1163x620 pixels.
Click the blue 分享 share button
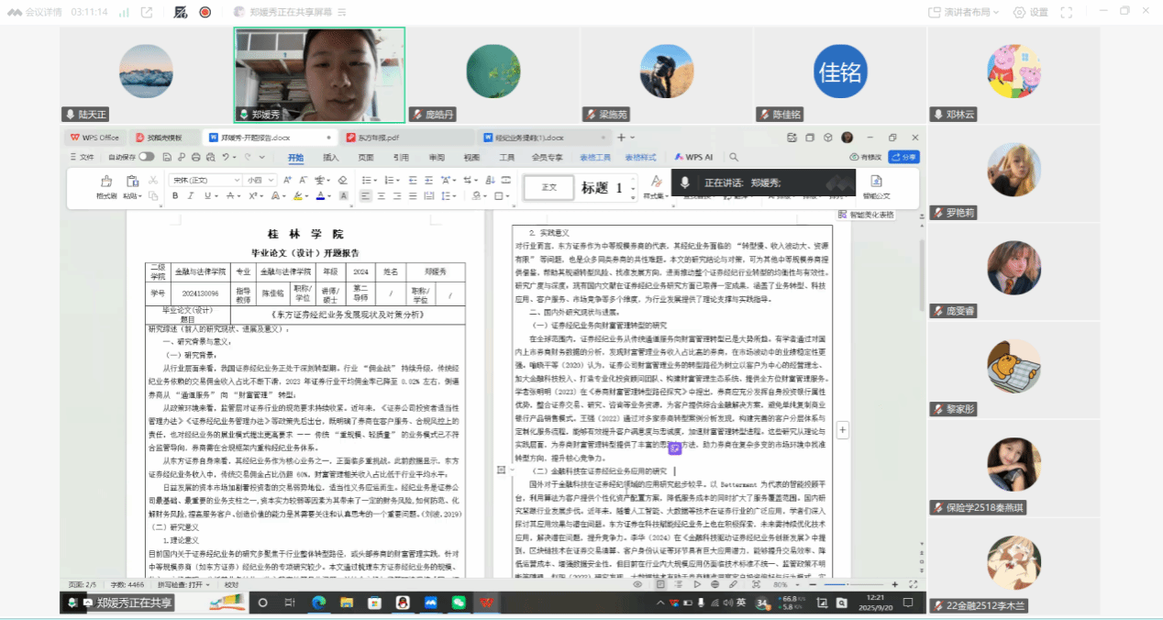click(x=903, y=157)
